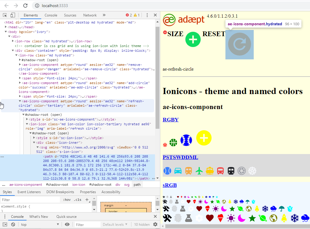310x229 pixels.
Task: Clear the console with the ban icon
Action: (13, 225)
